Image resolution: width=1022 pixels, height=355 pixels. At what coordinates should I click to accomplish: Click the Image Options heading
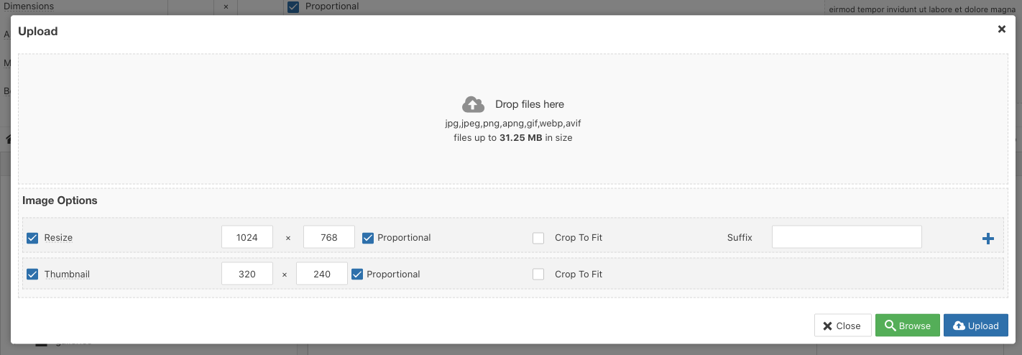click(60, 200)
